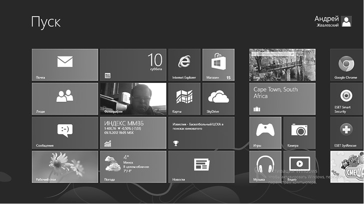Open the Камера camera tile
The height and width of the screenshot is (204, 364).
tap(299, 133)
